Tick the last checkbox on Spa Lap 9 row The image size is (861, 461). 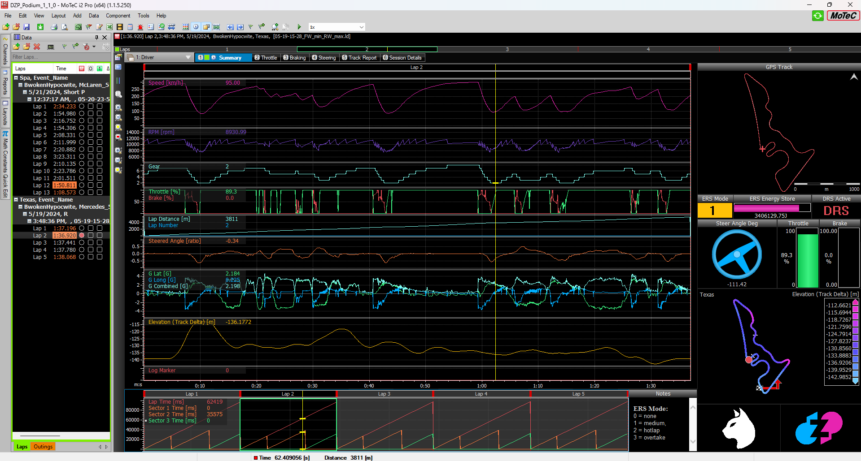coord(100,164)
